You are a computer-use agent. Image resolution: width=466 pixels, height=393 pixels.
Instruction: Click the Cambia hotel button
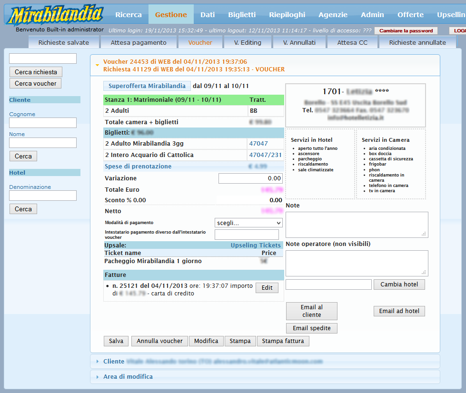click(399, 284)
